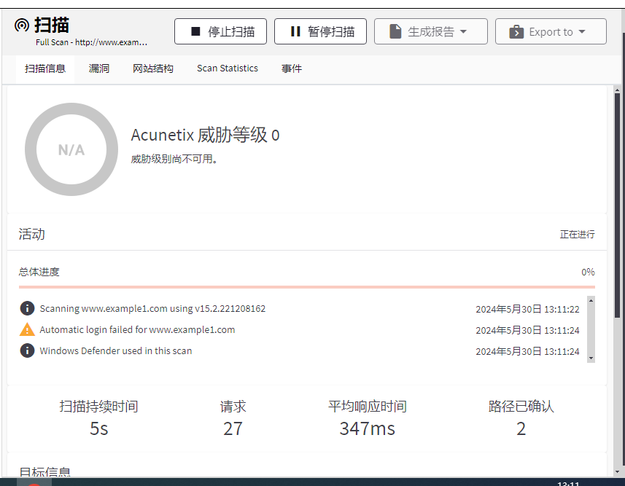Image resolution: width=625 pixels, height=486 pixels.
Task: Click the 正在进行 status text
Action: (577, 234)
